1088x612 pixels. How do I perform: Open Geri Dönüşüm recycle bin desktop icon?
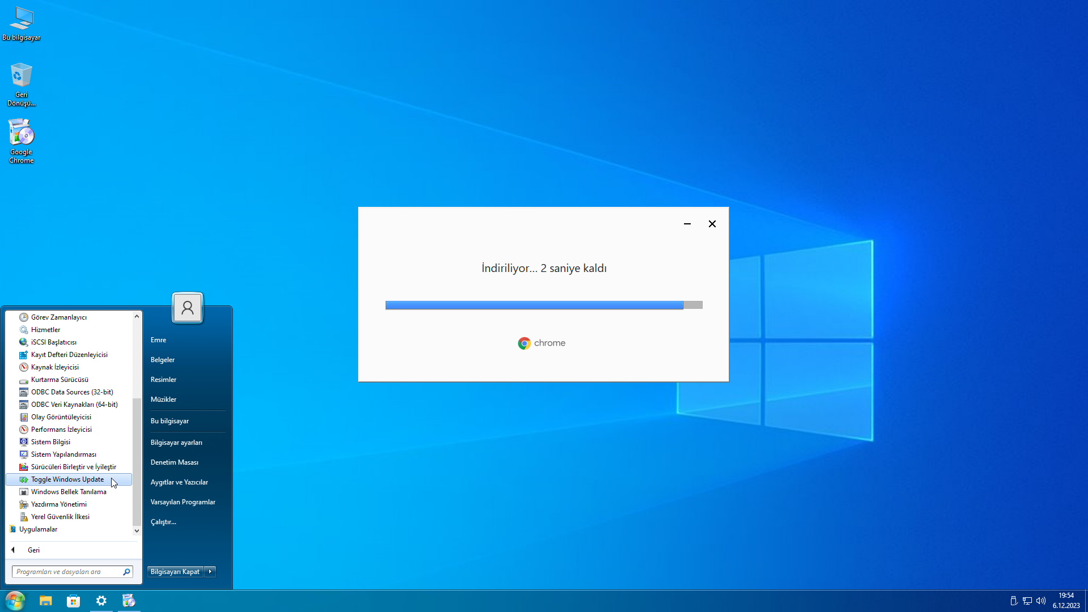coord(22,84)
